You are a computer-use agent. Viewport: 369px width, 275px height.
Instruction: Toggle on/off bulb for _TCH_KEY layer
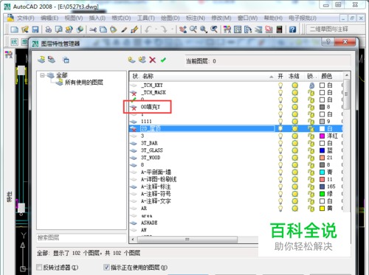click(280, 86)
